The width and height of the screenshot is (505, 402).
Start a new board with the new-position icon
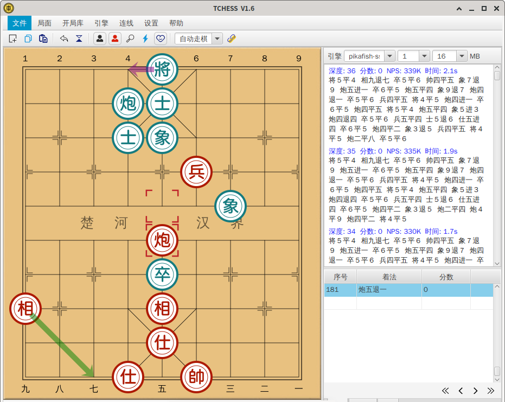coord(13,39)
